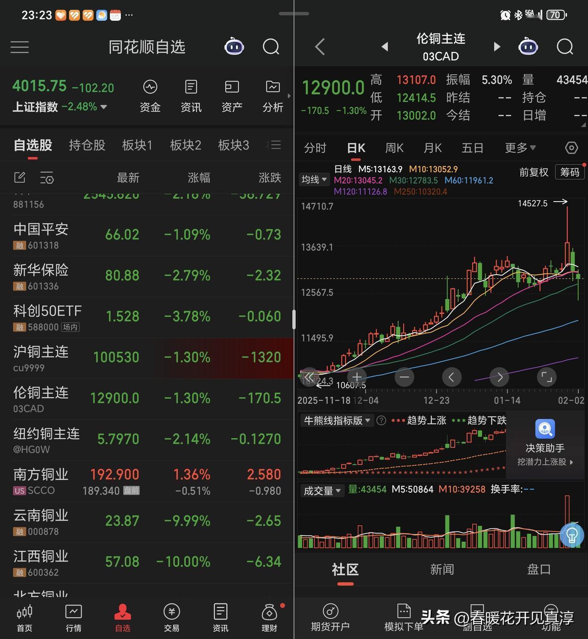Open chart settings hexagon icon
The image size is (588, 639).
tap(571, 148)
